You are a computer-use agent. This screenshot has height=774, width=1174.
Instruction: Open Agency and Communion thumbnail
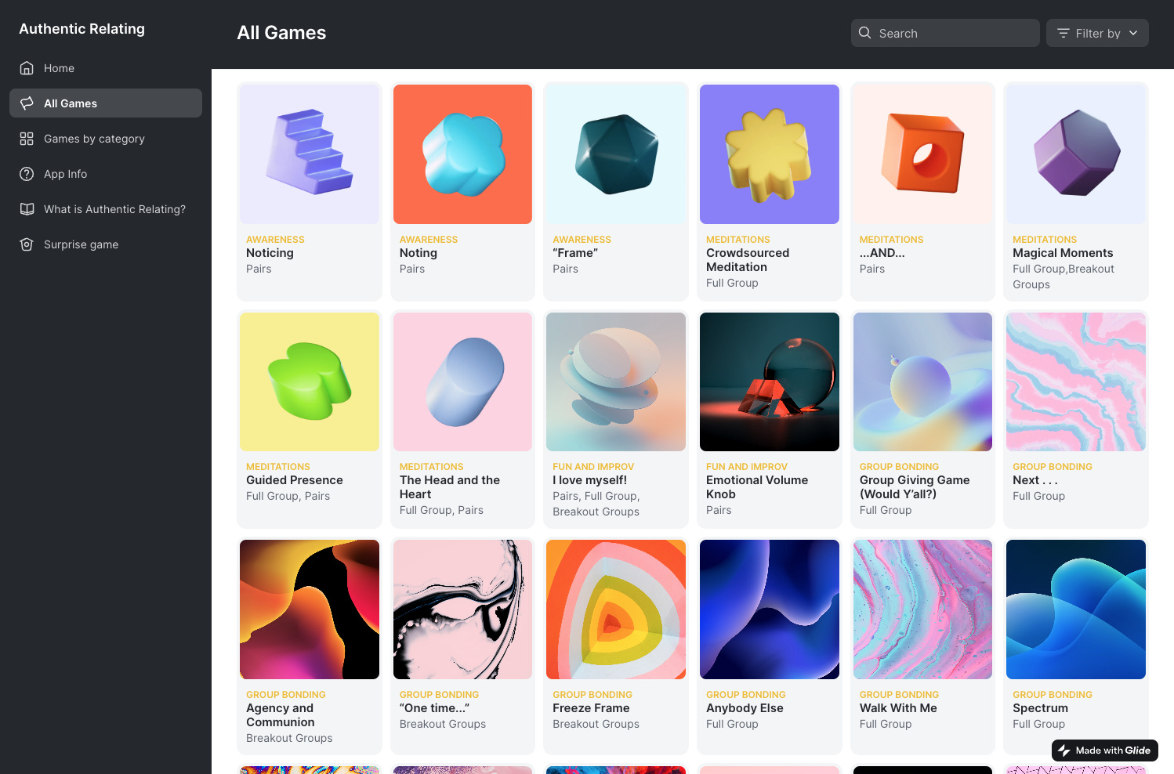[x=310, y=609]
